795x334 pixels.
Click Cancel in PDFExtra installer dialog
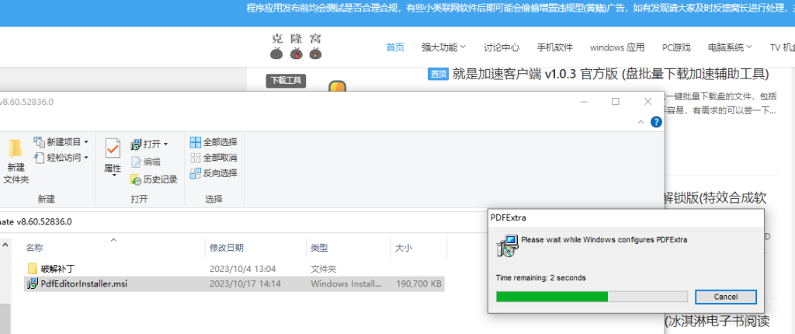(x=726, y=297)
